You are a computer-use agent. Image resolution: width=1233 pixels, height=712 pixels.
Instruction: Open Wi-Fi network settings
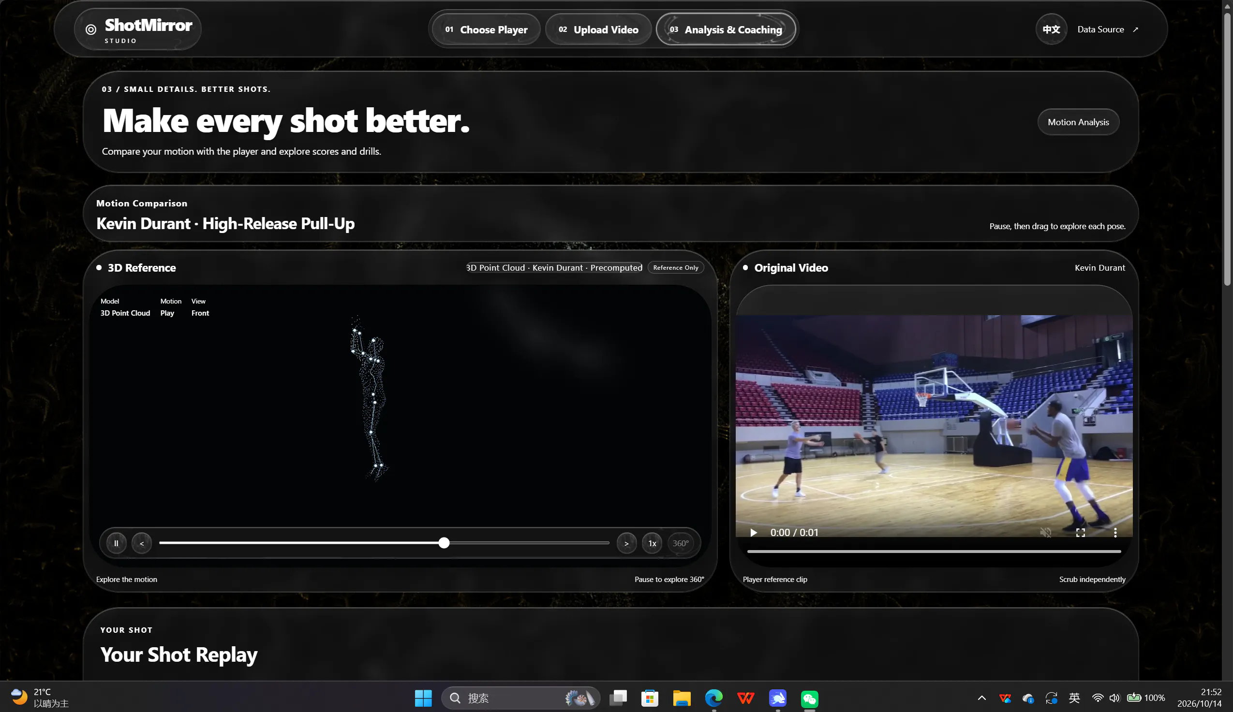tap(1098, 698)
